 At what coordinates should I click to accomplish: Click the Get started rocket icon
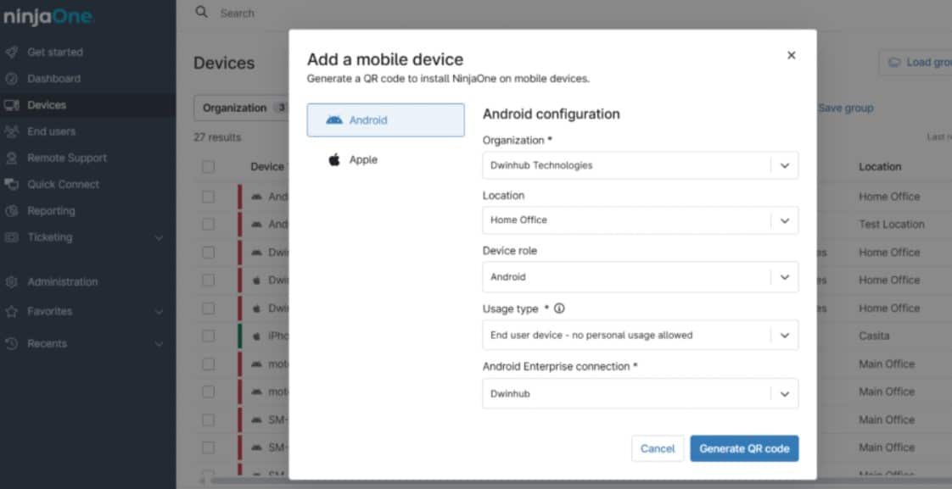pyautogui.click(x=12, y=53)
